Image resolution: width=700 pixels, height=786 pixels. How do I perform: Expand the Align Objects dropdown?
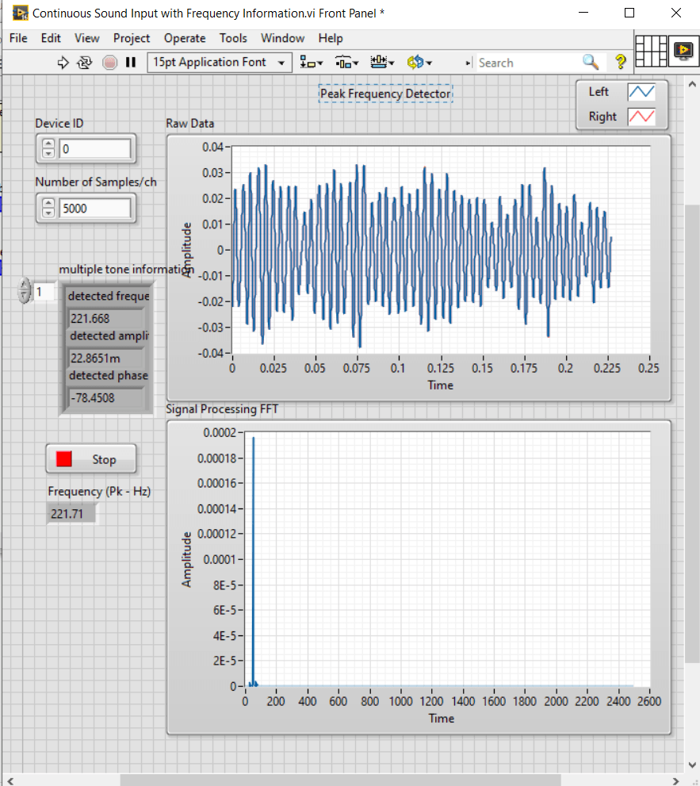coord(312,63)
